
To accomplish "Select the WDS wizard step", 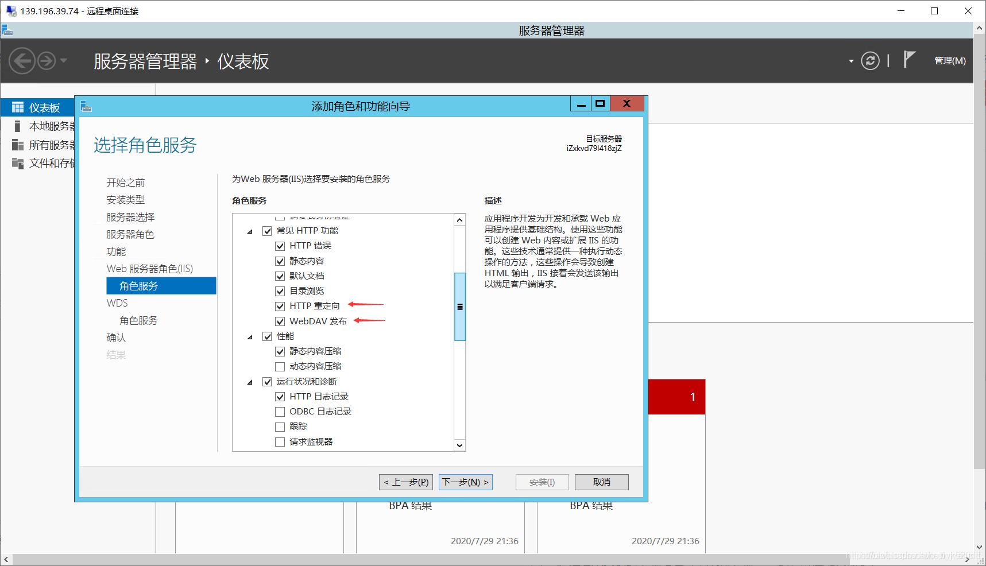I will click(x=117, y=303).
